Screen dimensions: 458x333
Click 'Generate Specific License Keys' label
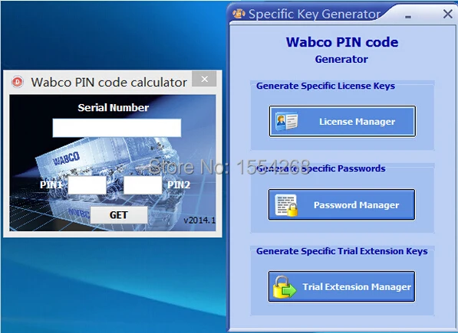pyautogui.click(x=326, y=86)
